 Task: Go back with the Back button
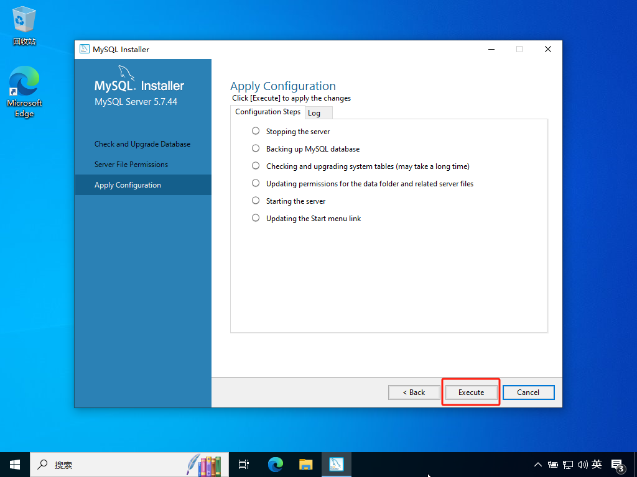coord(414,392)
